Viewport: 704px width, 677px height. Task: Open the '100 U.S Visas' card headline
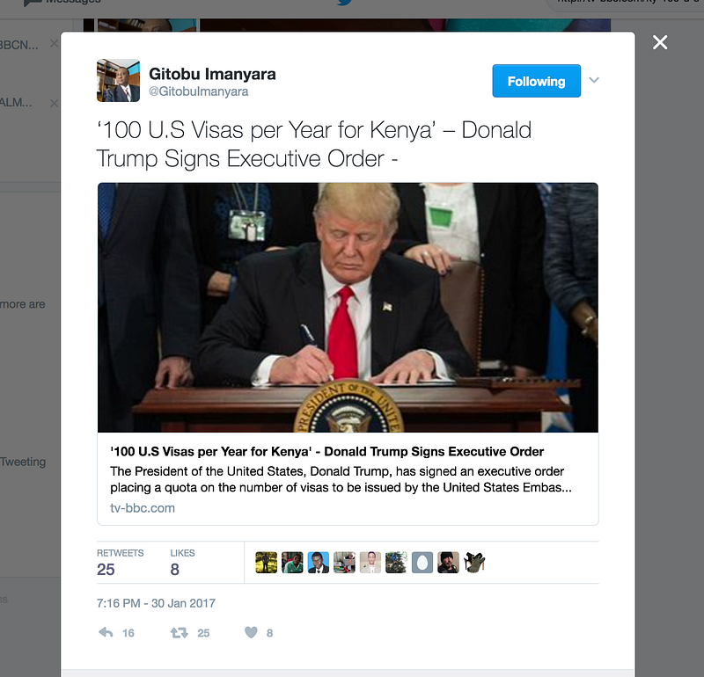[326, 451]
